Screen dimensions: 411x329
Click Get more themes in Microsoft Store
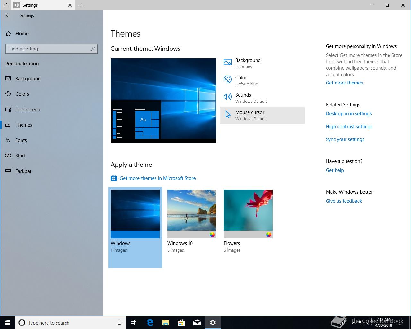click(x=158, y=178)
